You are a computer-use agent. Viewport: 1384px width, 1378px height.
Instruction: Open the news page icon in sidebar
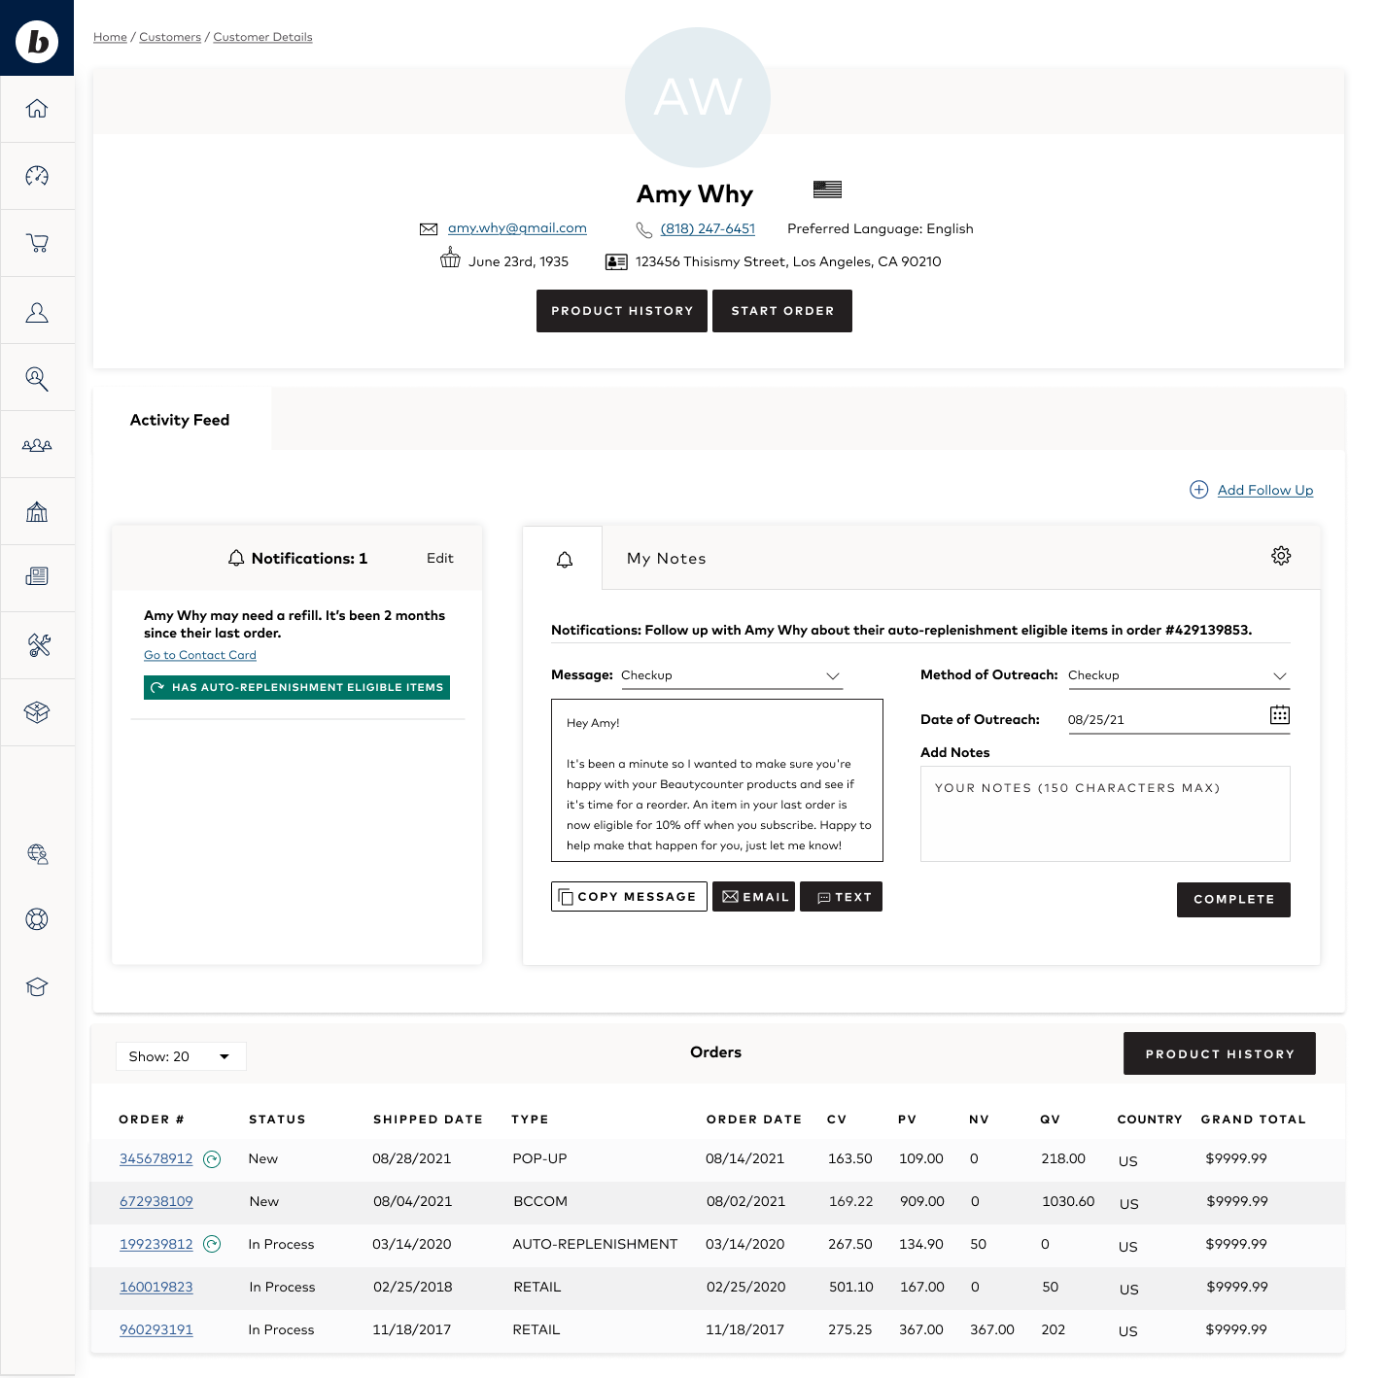(x=37, y=576)
